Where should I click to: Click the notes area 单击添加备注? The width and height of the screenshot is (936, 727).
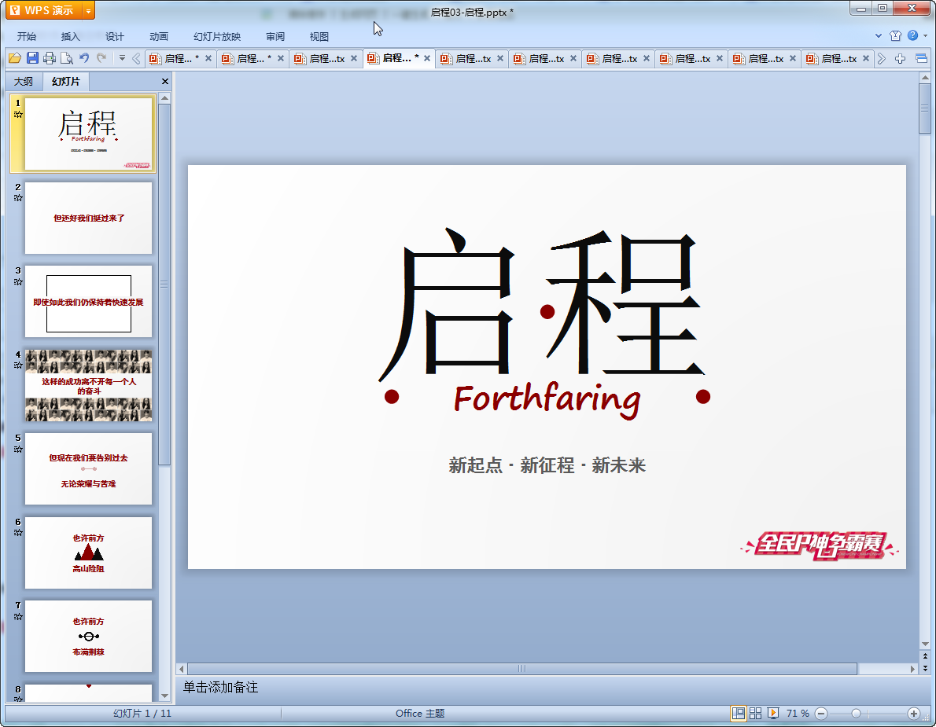(x=220, y=688)
